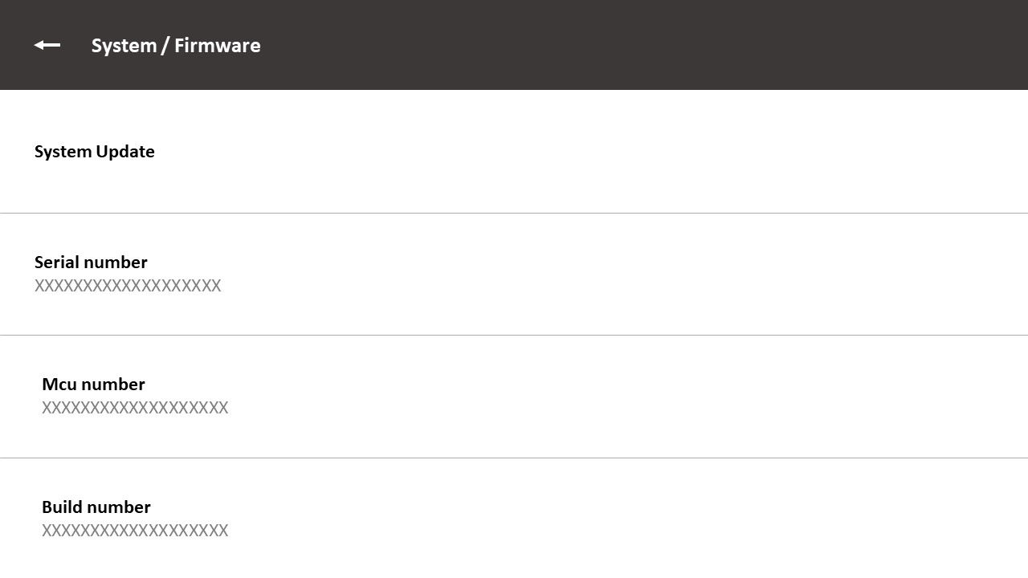The width and height of the screenshot is (1028, 578).
Task: Click the System / Firmware header title
Action: click(176, 46)
